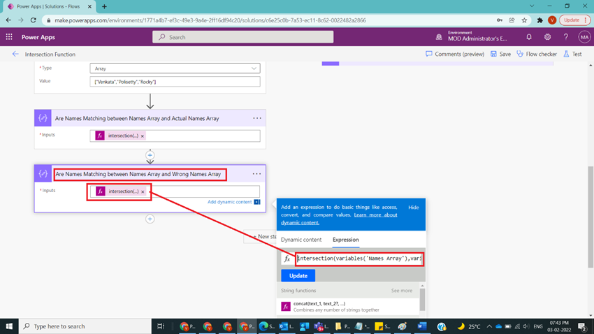Show hidden system tray icons
The width and height of the screenshot is (594, 334).
click(x=489, y=326)
